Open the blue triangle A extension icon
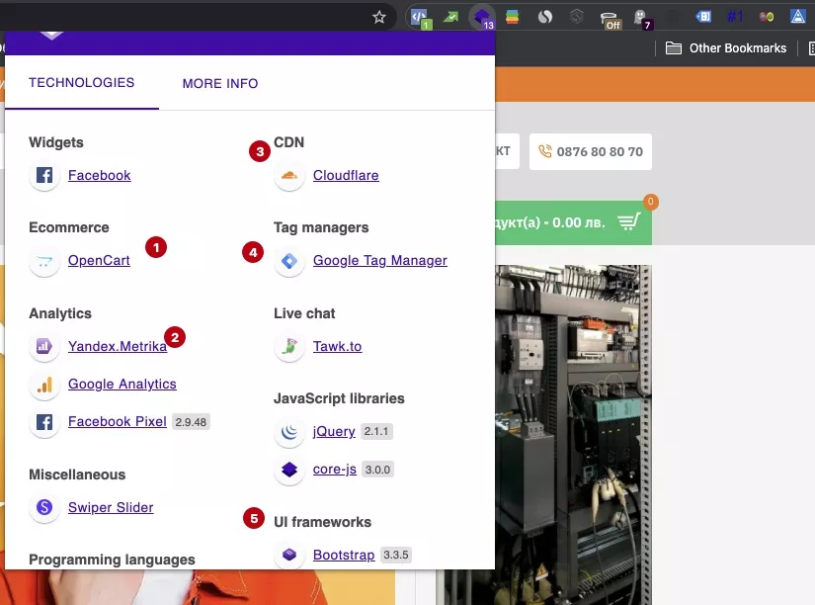 click(x=798, y=17)
